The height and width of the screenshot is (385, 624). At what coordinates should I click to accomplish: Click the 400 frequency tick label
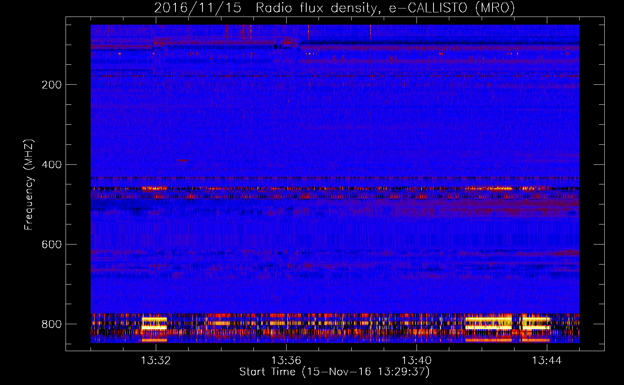pos(52,165)
